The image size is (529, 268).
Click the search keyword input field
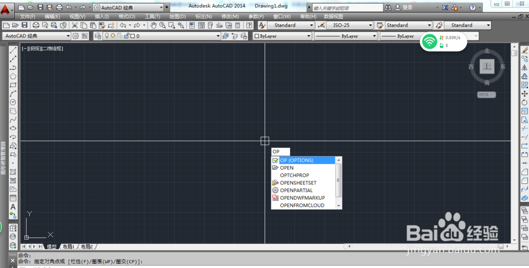[x=348, y=8]
